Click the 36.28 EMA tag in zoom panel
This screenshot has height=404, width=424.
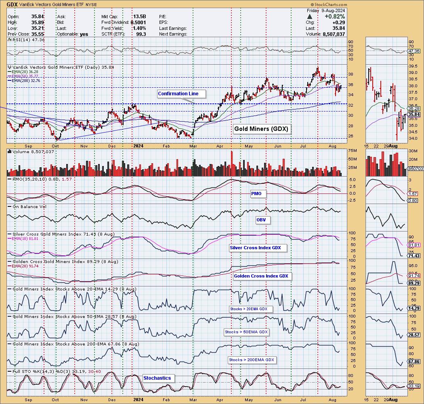pyautogui.click(x=414, y=109)
